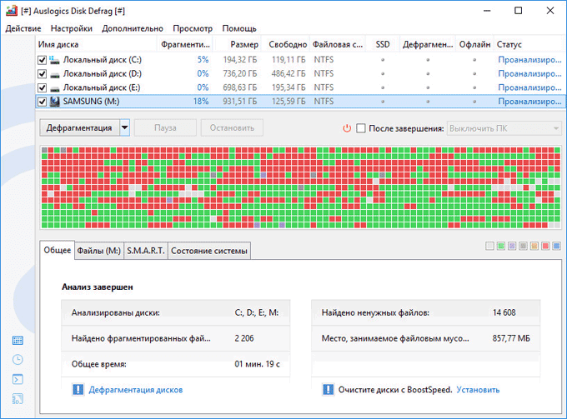
Task: Sort by the Статус column header
Action: pyautogui.click(x=529, y=44)
